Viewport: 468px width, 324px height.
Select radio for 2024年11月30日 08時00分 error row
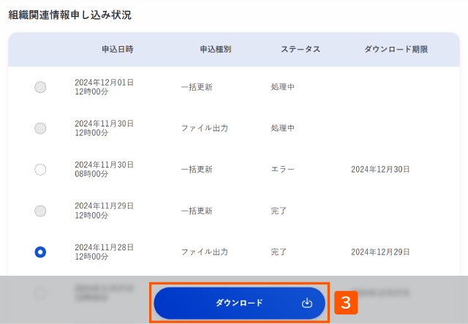coord(40,170)
